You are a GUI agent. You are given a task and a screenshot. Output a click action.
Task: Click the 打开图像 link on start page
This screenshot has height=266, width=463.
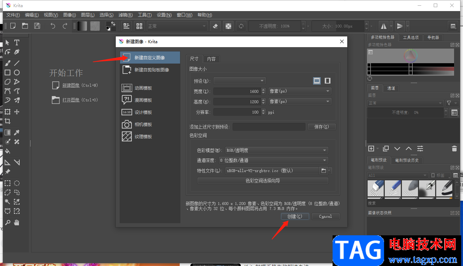[x=71, y=100]
